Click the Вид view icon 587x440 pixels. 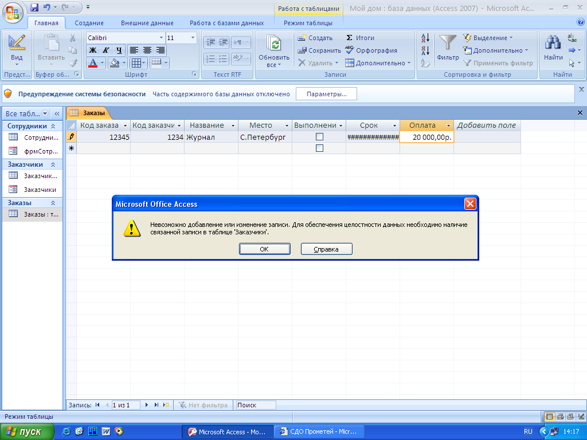click(17, 42)
